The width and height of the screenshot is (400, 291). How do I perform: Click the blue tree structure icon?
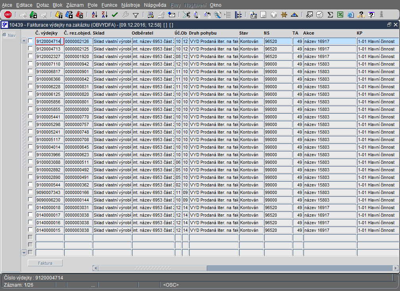[238, 15]
